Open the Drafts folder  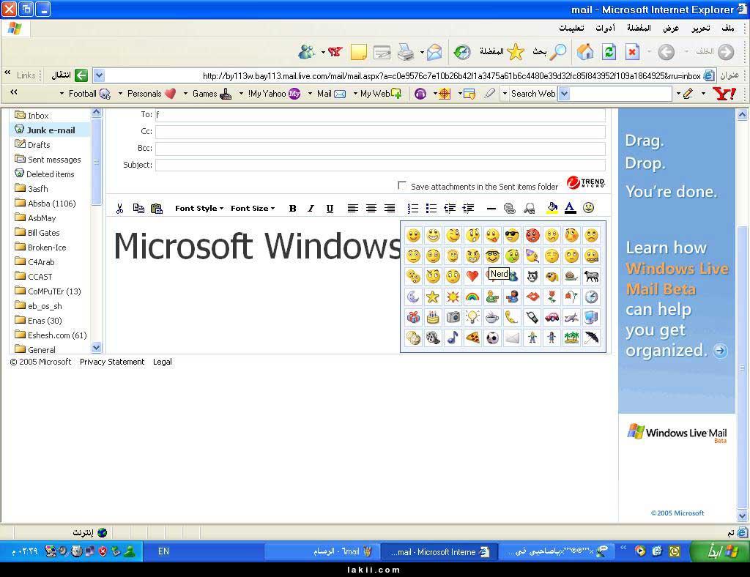(39, 144)
